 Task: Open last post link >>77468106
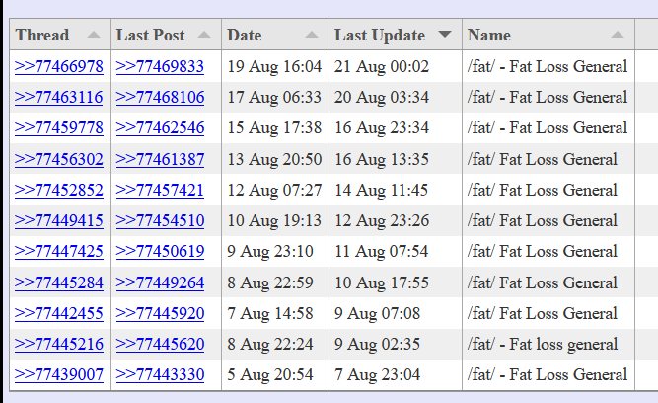[x=160, y=97]
